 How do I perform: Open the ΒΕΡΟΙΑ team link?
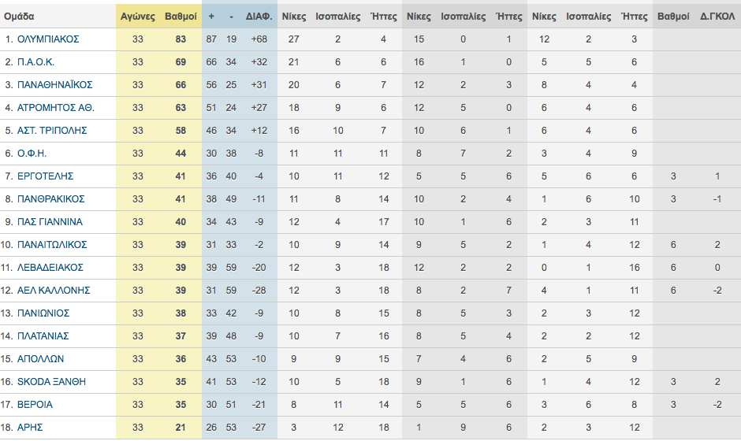coord(35,405)
